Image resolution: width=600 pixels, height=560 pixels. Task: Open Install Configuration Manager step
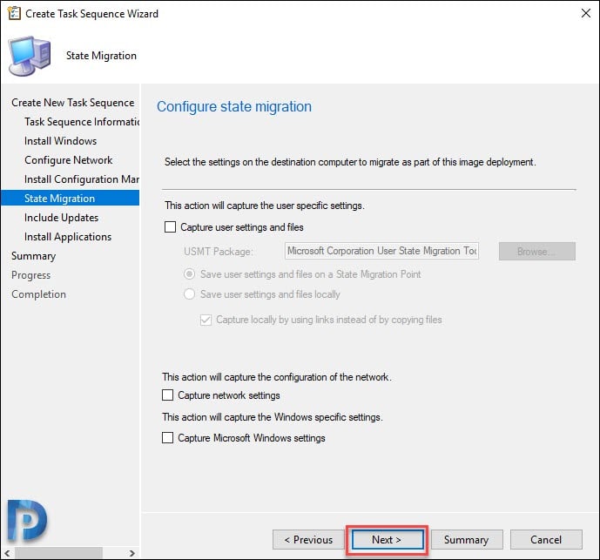82,179
